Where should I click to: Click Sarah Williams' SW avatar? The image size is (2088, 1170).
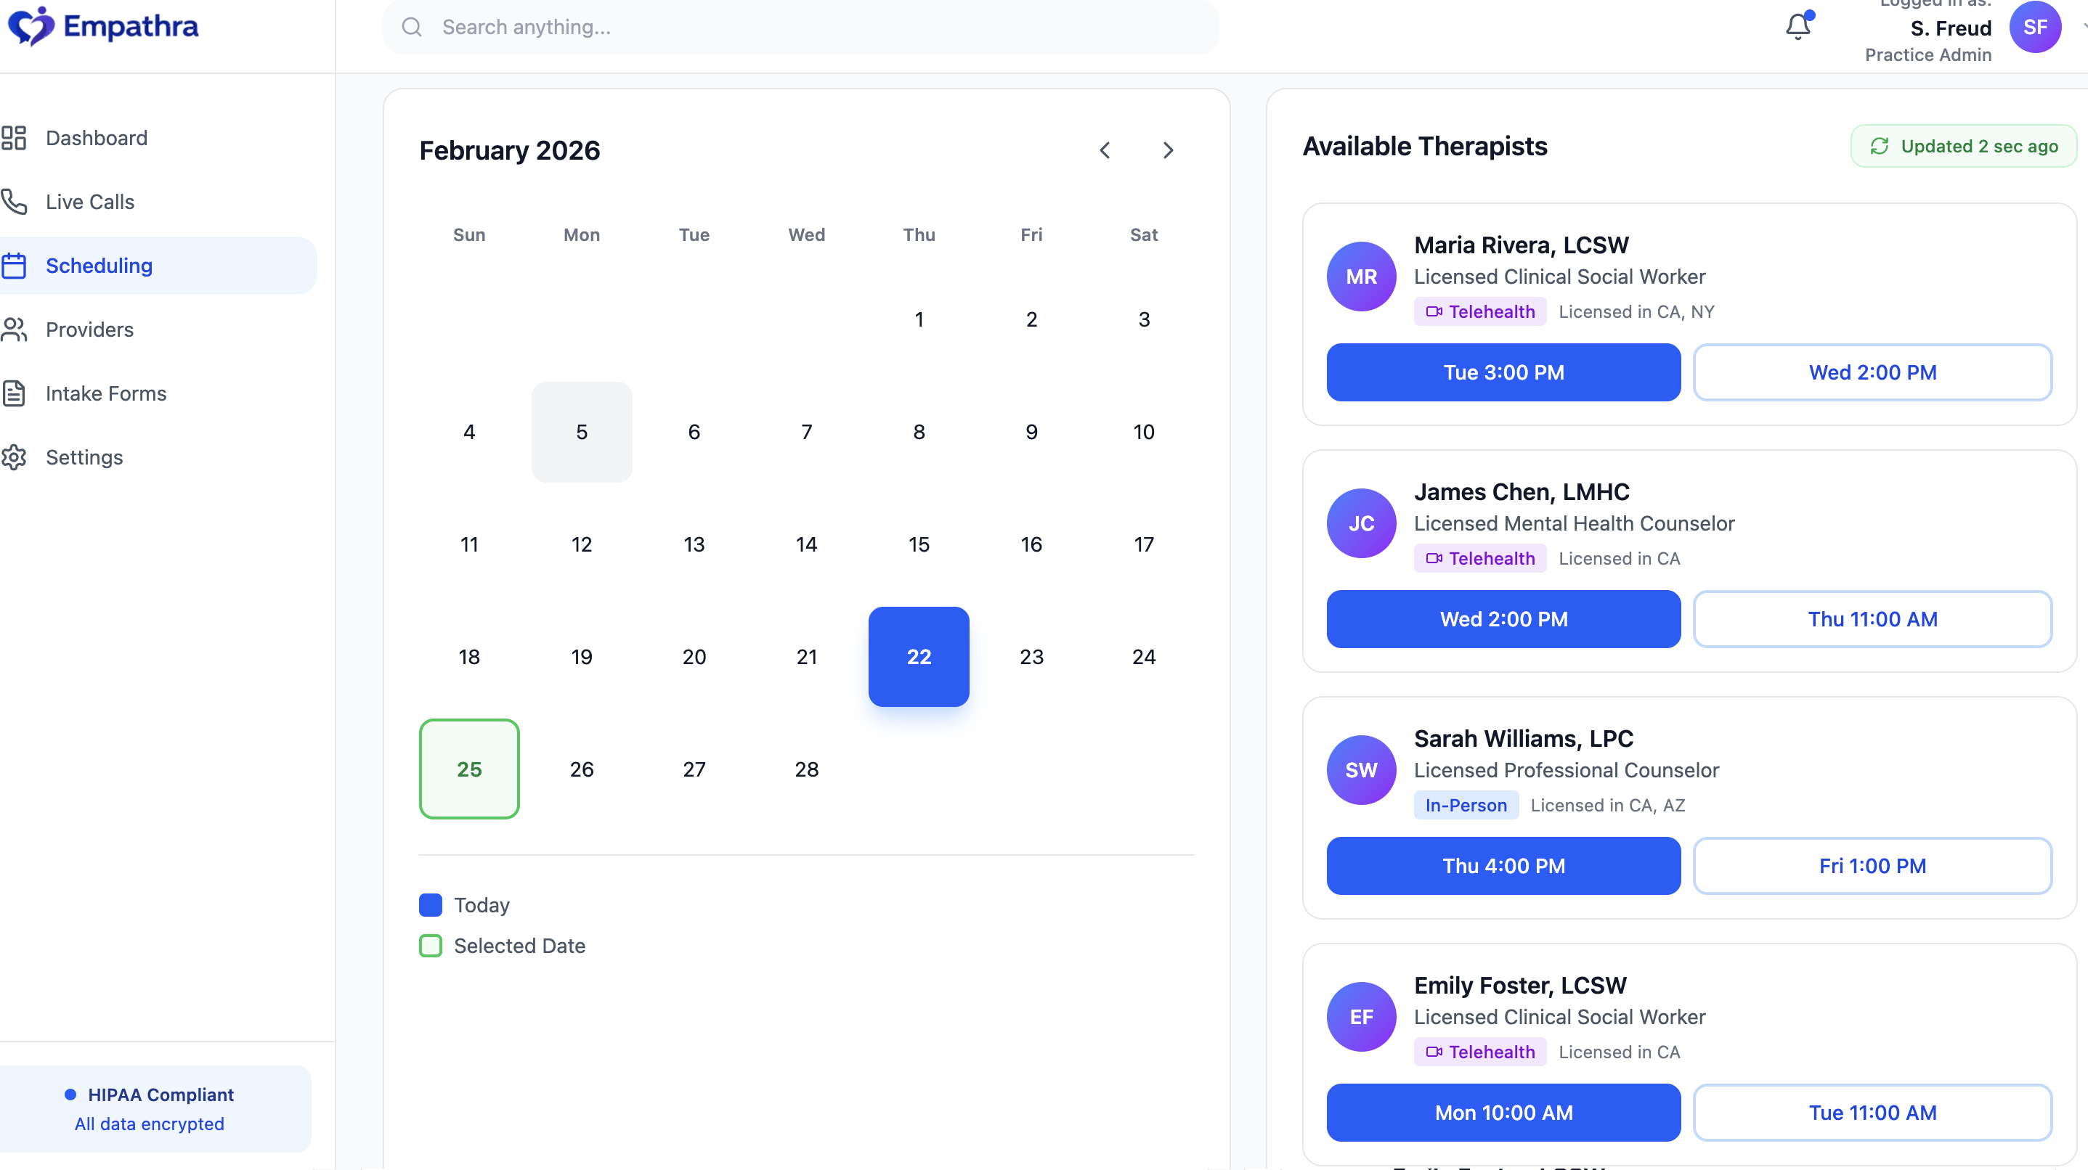pyautogui.click(x=1361, y=769)
